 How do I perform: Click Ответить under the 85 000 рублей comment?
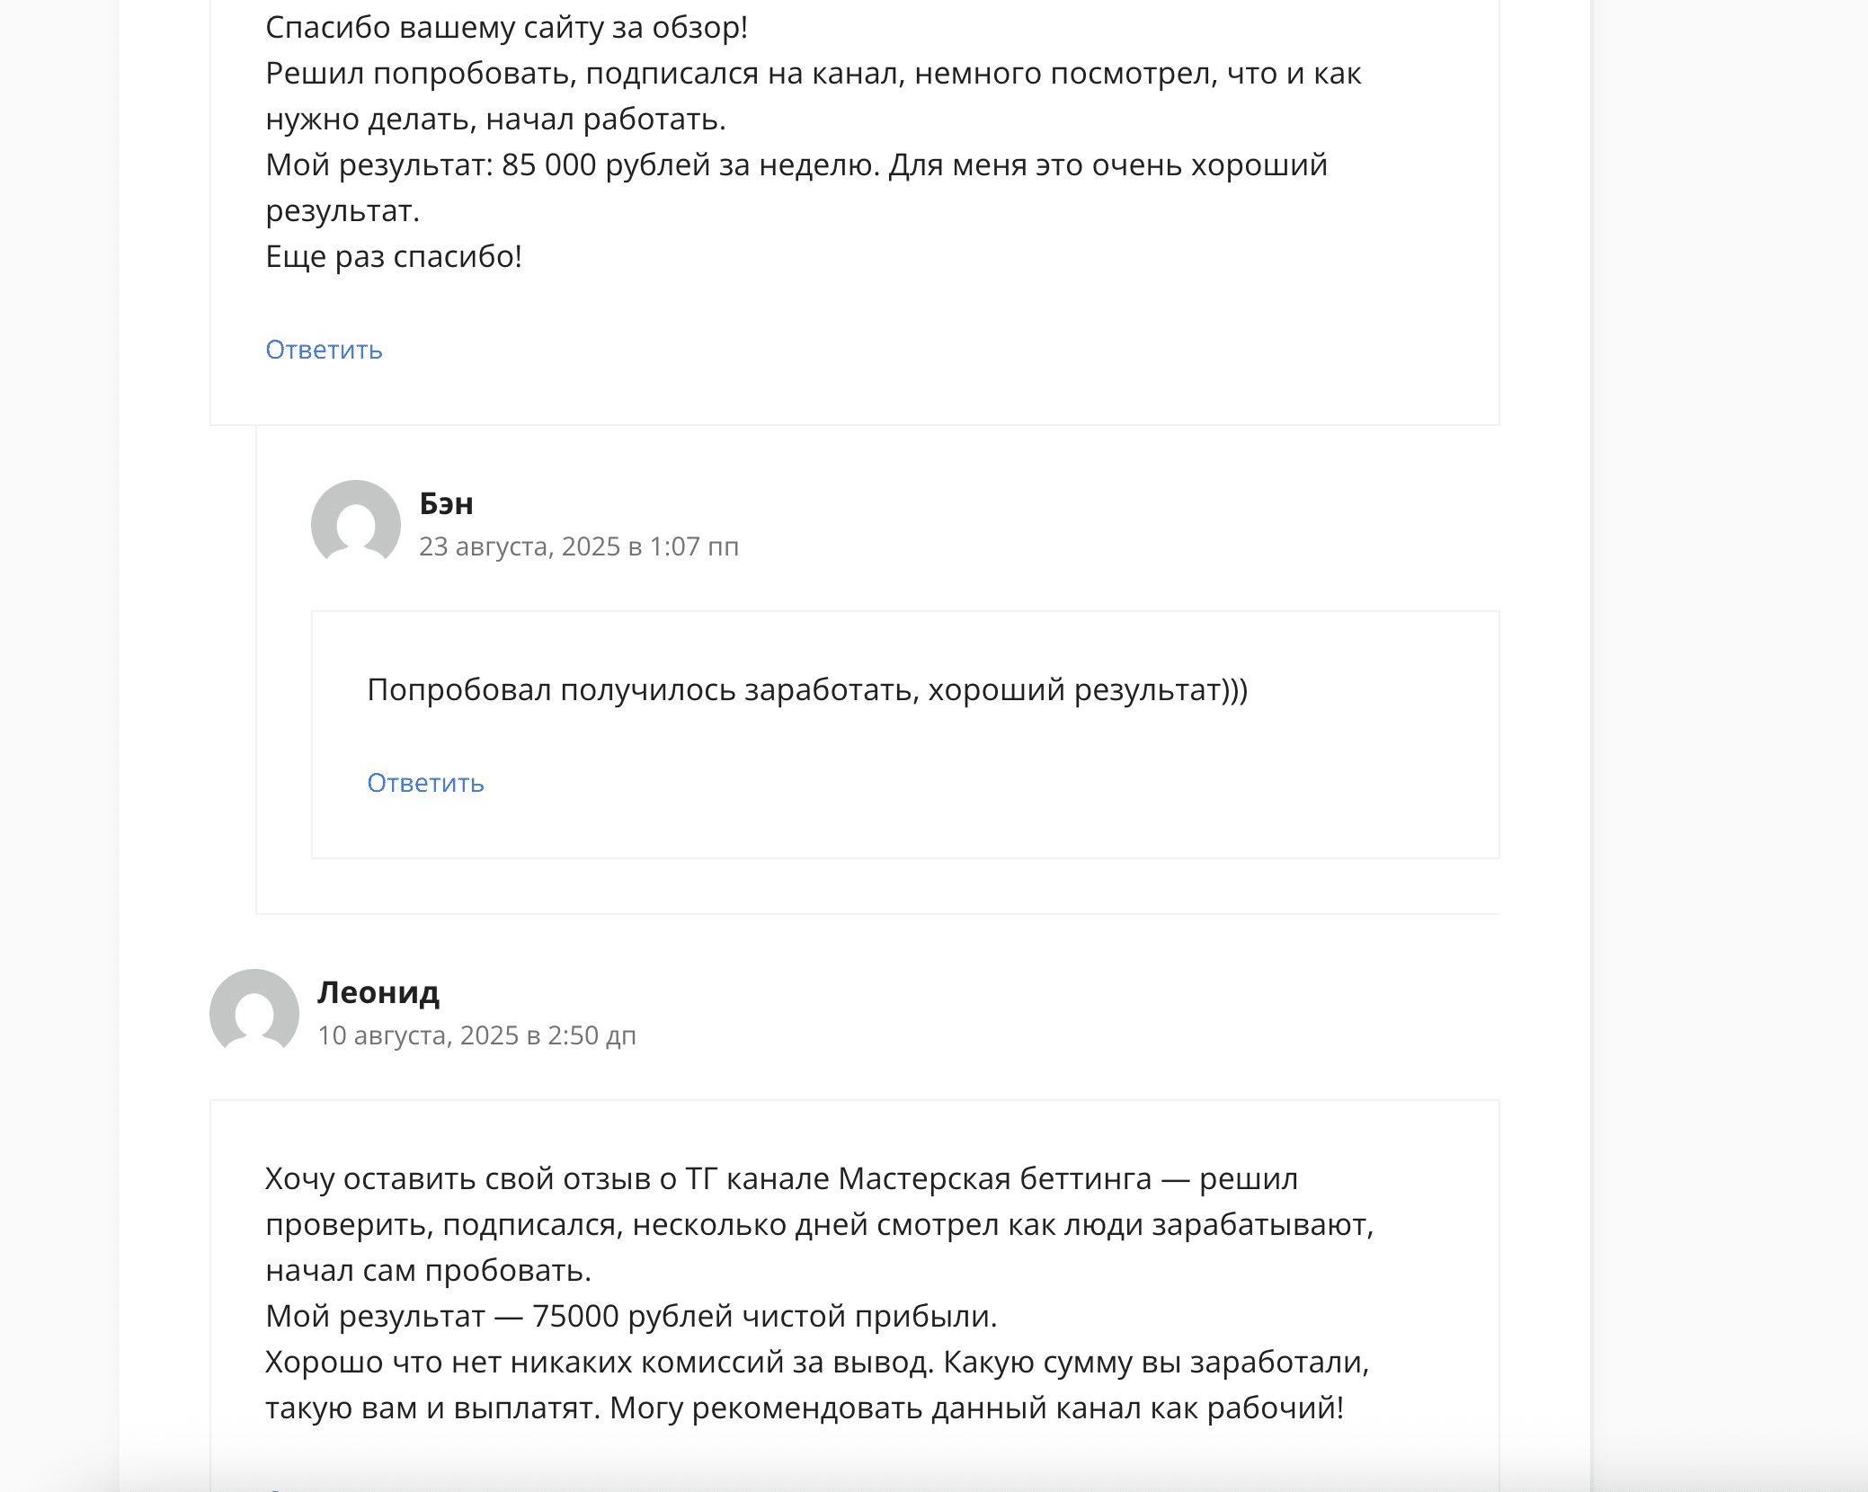click(325, 350)
